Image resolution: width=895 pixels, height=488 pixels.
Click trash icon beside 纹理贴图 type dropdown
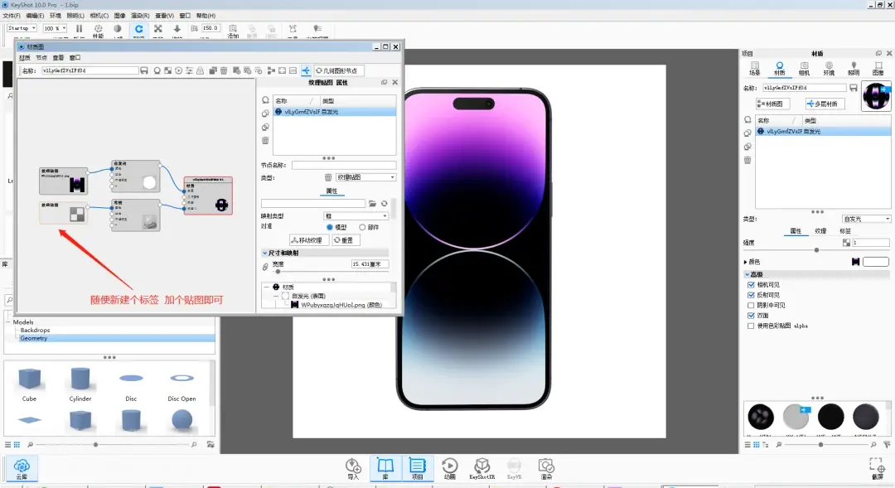(328, 177)
